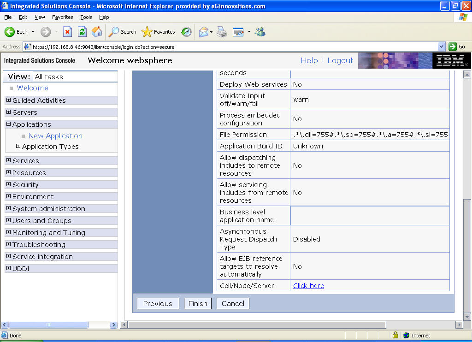472x342 pixels.
Task: Click the content pane horizontal scrollbar thumb
Action: 257,325
